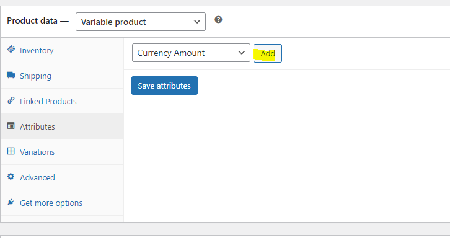Open the Linked Products tab
This screenshot has width=450, height=238.
(62, 101)
